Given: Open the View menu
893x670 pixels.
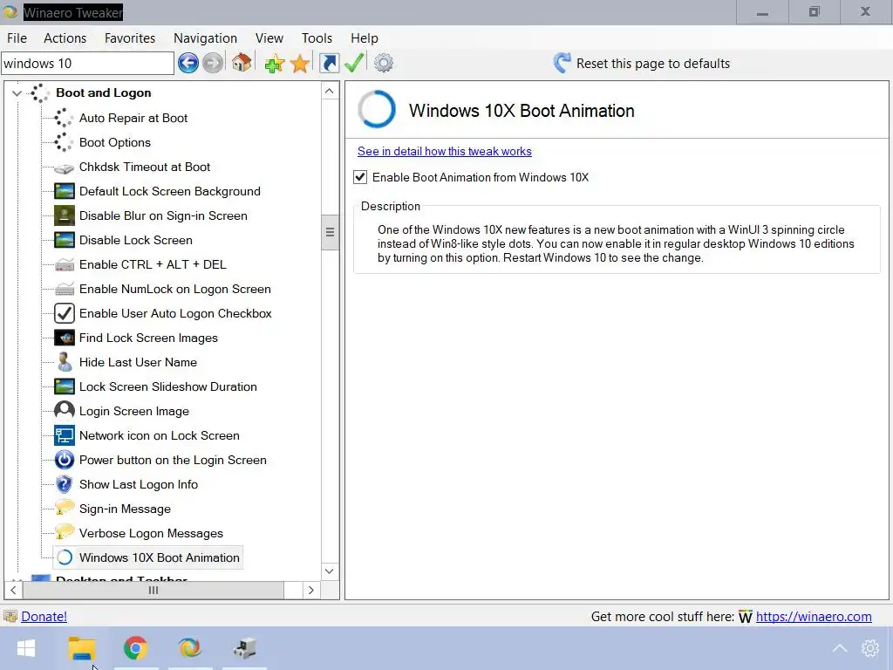Looking at the screenshot, I should tap(269, 38).
